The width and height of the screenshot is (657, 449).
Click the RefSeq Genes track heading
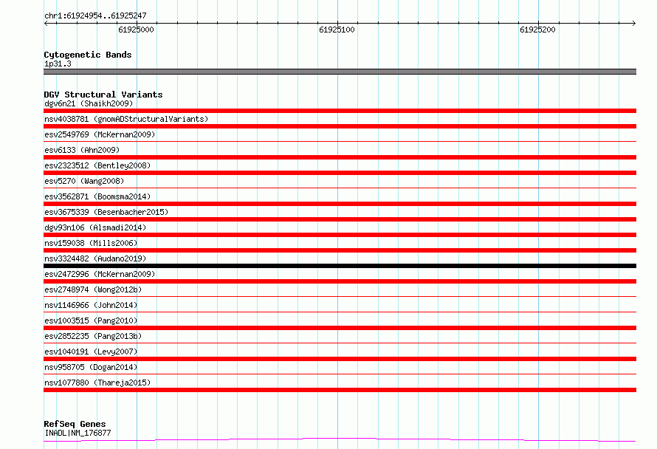pyautogui.click(x=75, y=424)
